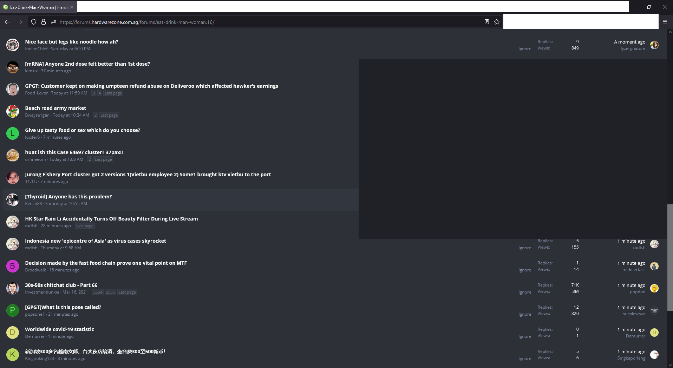Open the site permissions icon in the address bar
Screen dimensions: 673x368
pos(53,22)
